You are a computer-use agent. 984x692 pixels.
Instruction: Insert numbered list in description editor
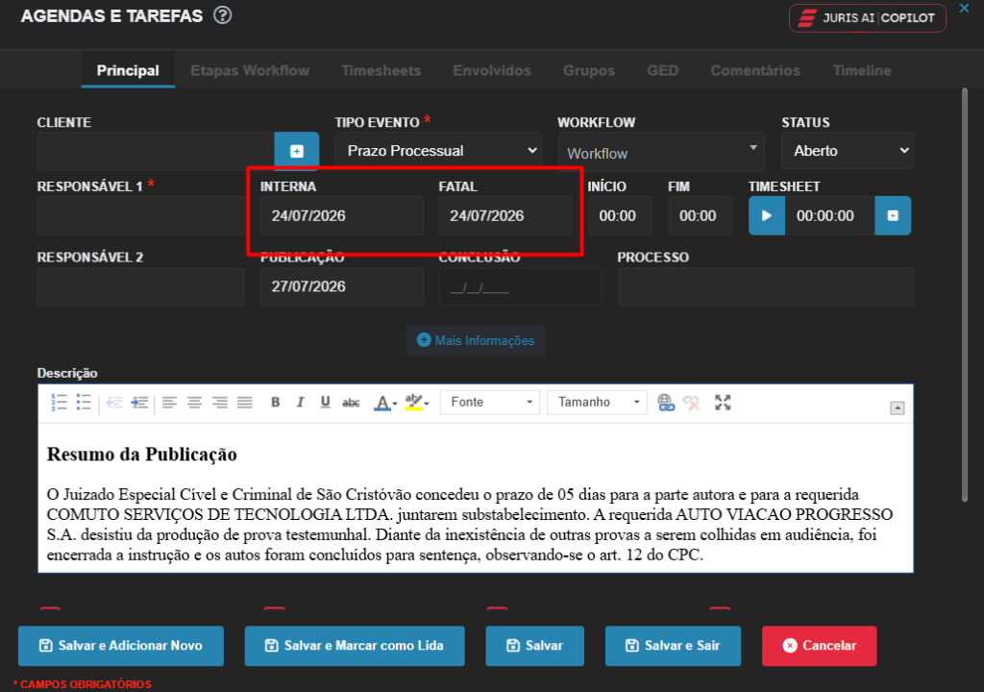click(59, 403)
